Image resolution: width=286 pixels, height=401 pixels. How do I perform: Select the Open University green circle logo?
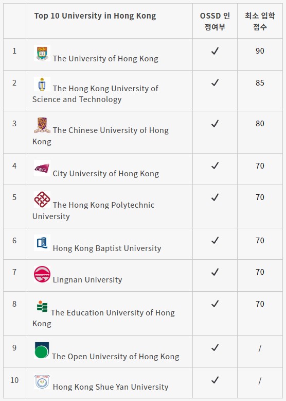coord(42,350)
